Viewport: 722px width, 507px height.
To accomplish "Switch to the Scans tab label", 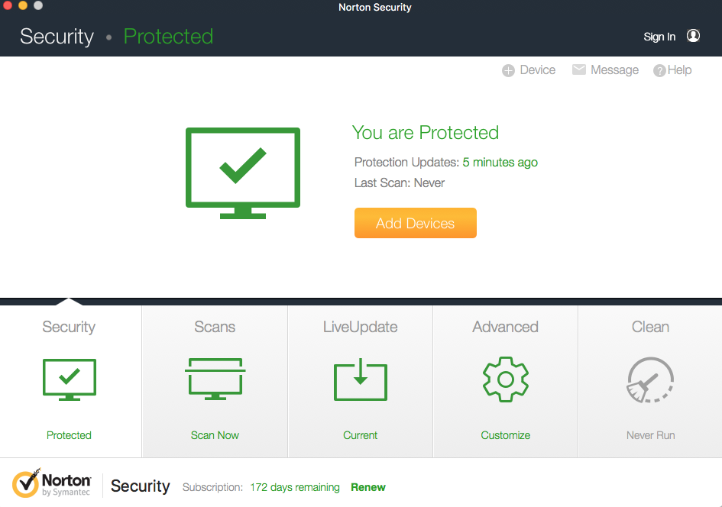I will (215, 327).
